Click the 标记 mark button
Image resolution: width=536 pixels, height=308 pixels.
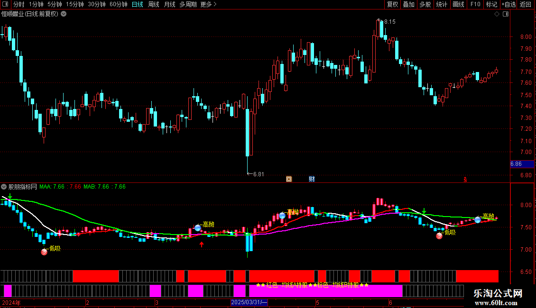(x=491, y=4)
